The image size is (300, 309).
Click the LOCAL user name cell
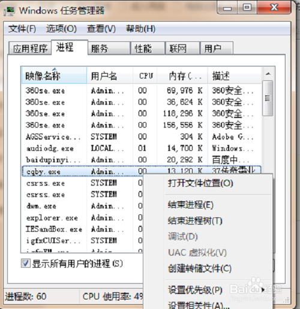tap(107, 149)
